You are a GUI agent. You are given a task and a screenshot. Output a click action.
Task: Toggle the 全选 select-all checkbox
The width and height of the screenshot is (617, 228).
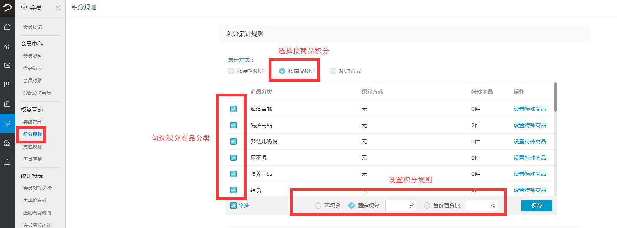(233, 206)
